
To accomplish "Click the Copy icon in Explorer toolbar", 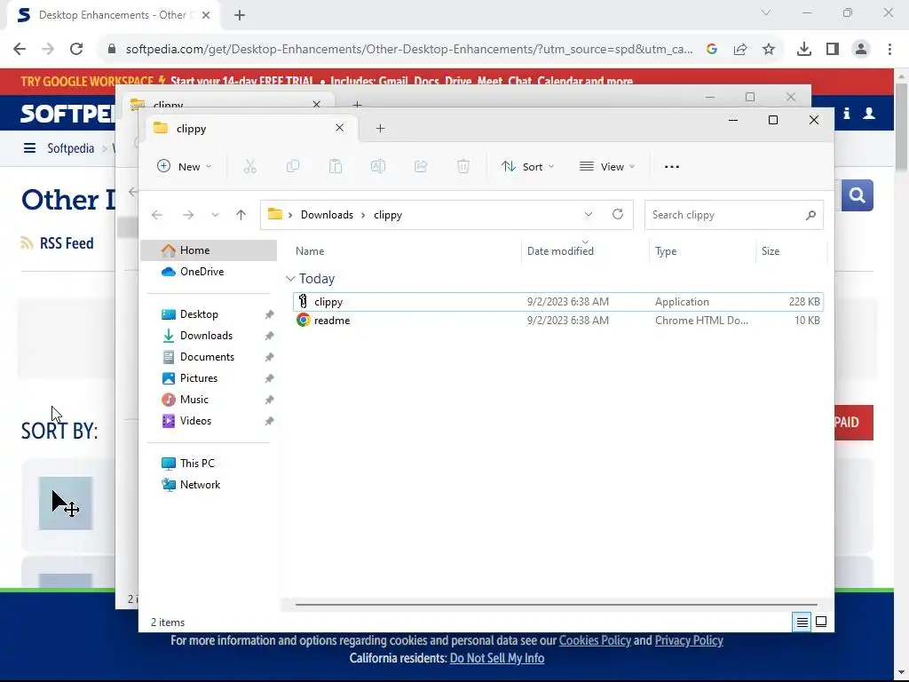I will pyautogui.click(x=293, y=167).
